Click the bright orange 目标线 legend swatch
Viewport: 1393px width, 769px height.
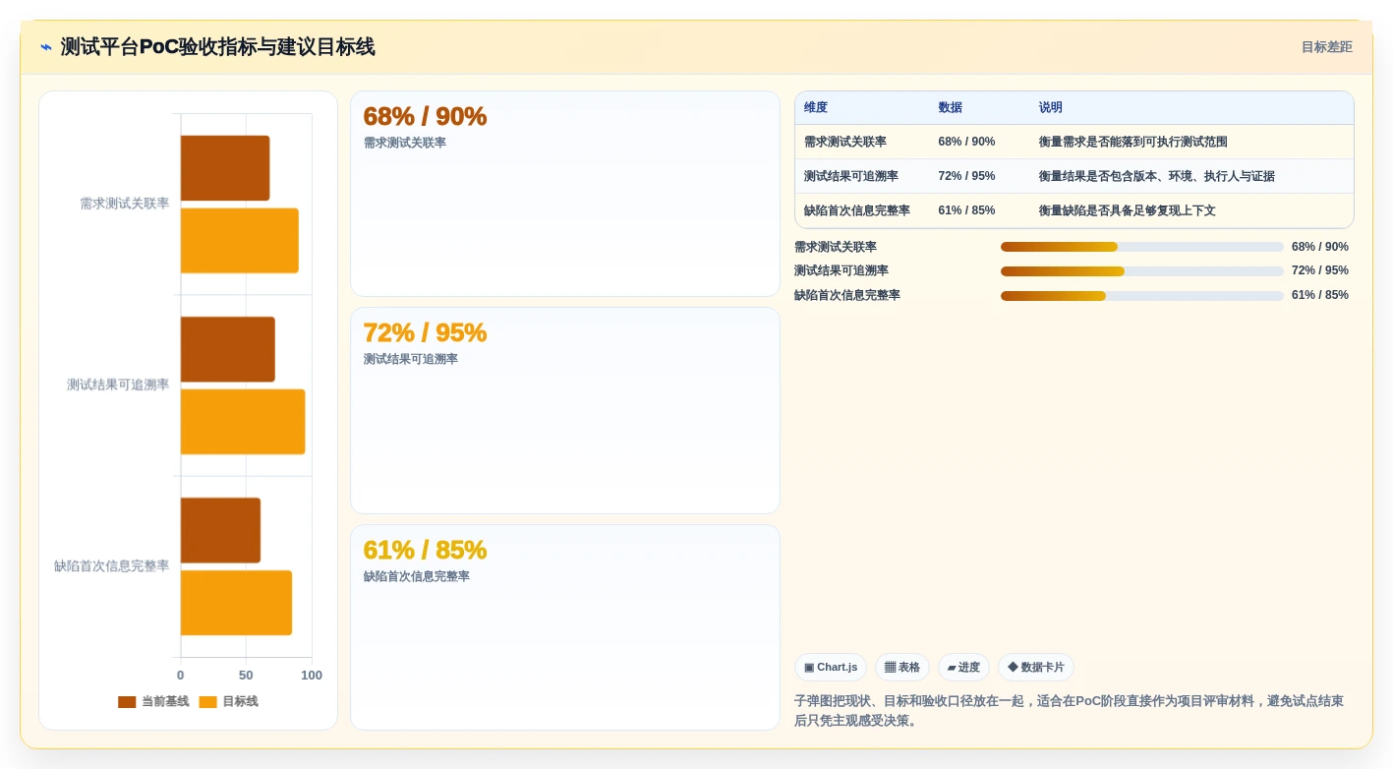pos(207,702)
